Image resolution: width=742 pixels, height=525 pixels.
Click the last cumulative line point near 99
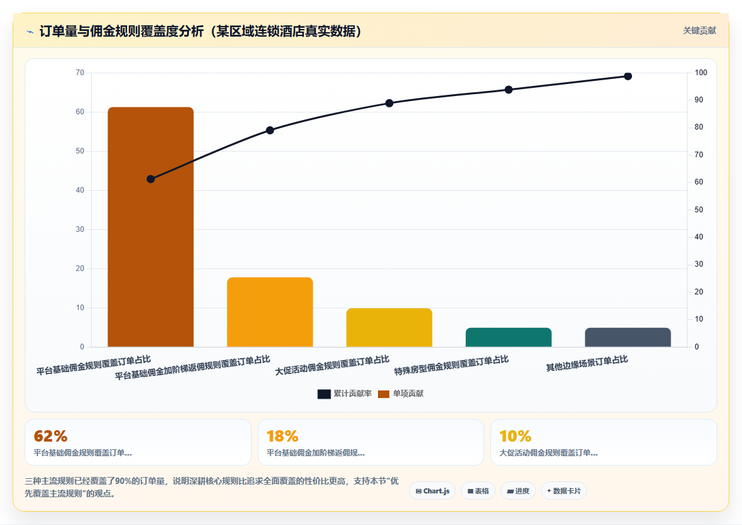(628, 76)
